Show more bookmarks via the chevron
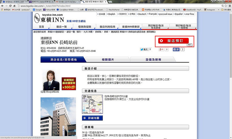The height and width of the screenshot is (139, 232). tap(219, 10)
